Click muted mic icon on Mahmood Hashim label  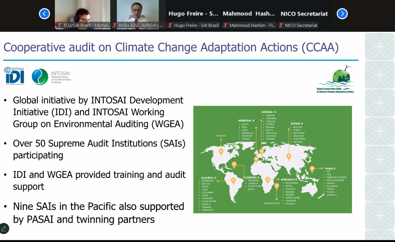pyautogui.click(x=225, y=26)
